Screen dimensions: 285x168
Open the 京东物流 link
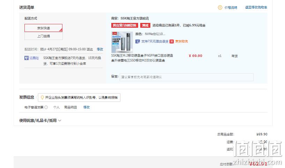coord(181,41)
